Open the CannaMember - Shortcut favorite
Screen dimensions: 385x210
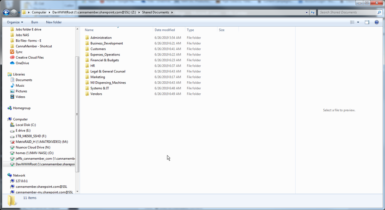point(34,46)
